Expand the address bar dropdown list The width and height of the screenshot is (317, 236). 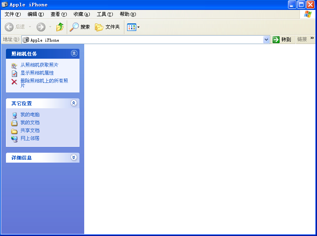pos(266,40)
